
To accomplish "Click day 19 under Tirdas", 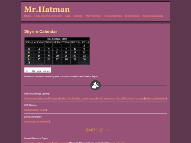I will pyautogui.click(x=48, y=56).
